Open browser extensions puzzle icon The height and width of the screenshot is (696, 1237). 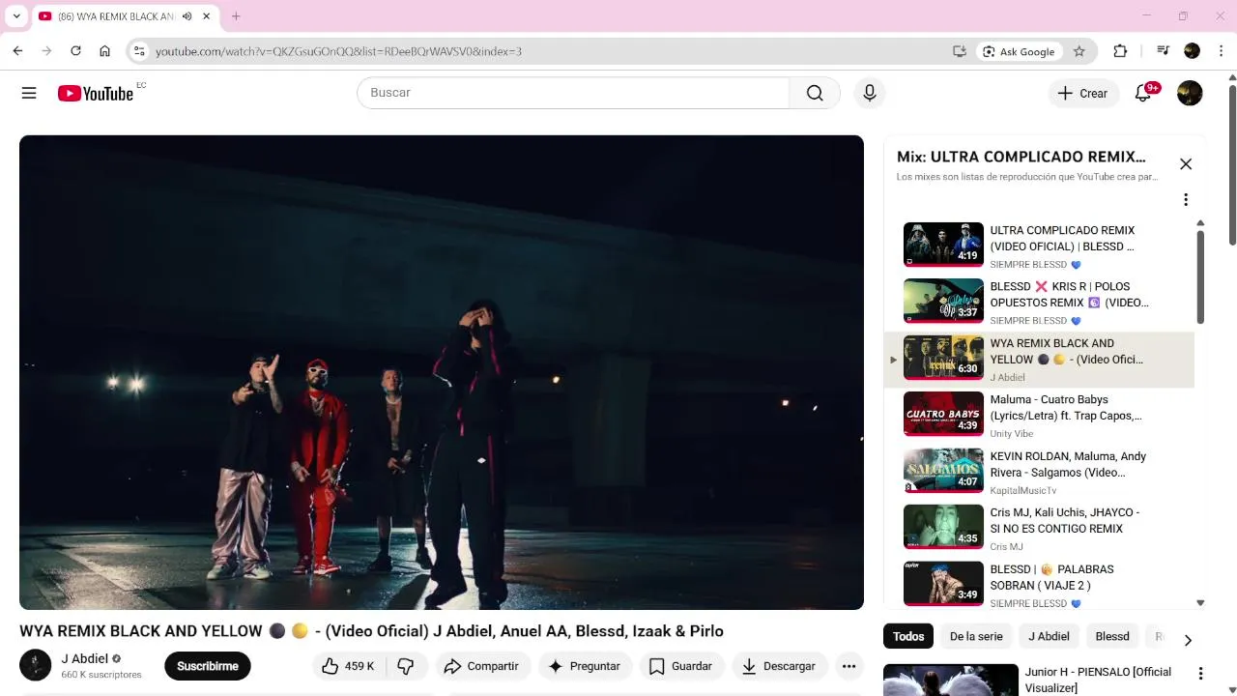1120,51
